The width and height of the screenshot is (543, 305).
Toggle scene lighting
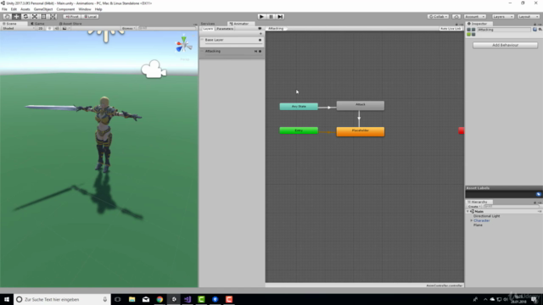pyautogui.click(x=49, y=28)
